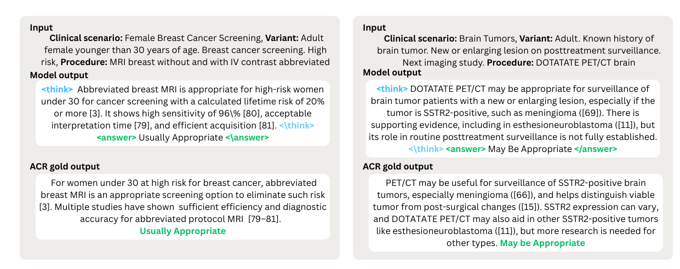Image resolution: width=680 pixels, height=269 pixels.
Task: Click the opening think tag in breast MRI output
Action: pyautogui.click(x=57, y=89)
